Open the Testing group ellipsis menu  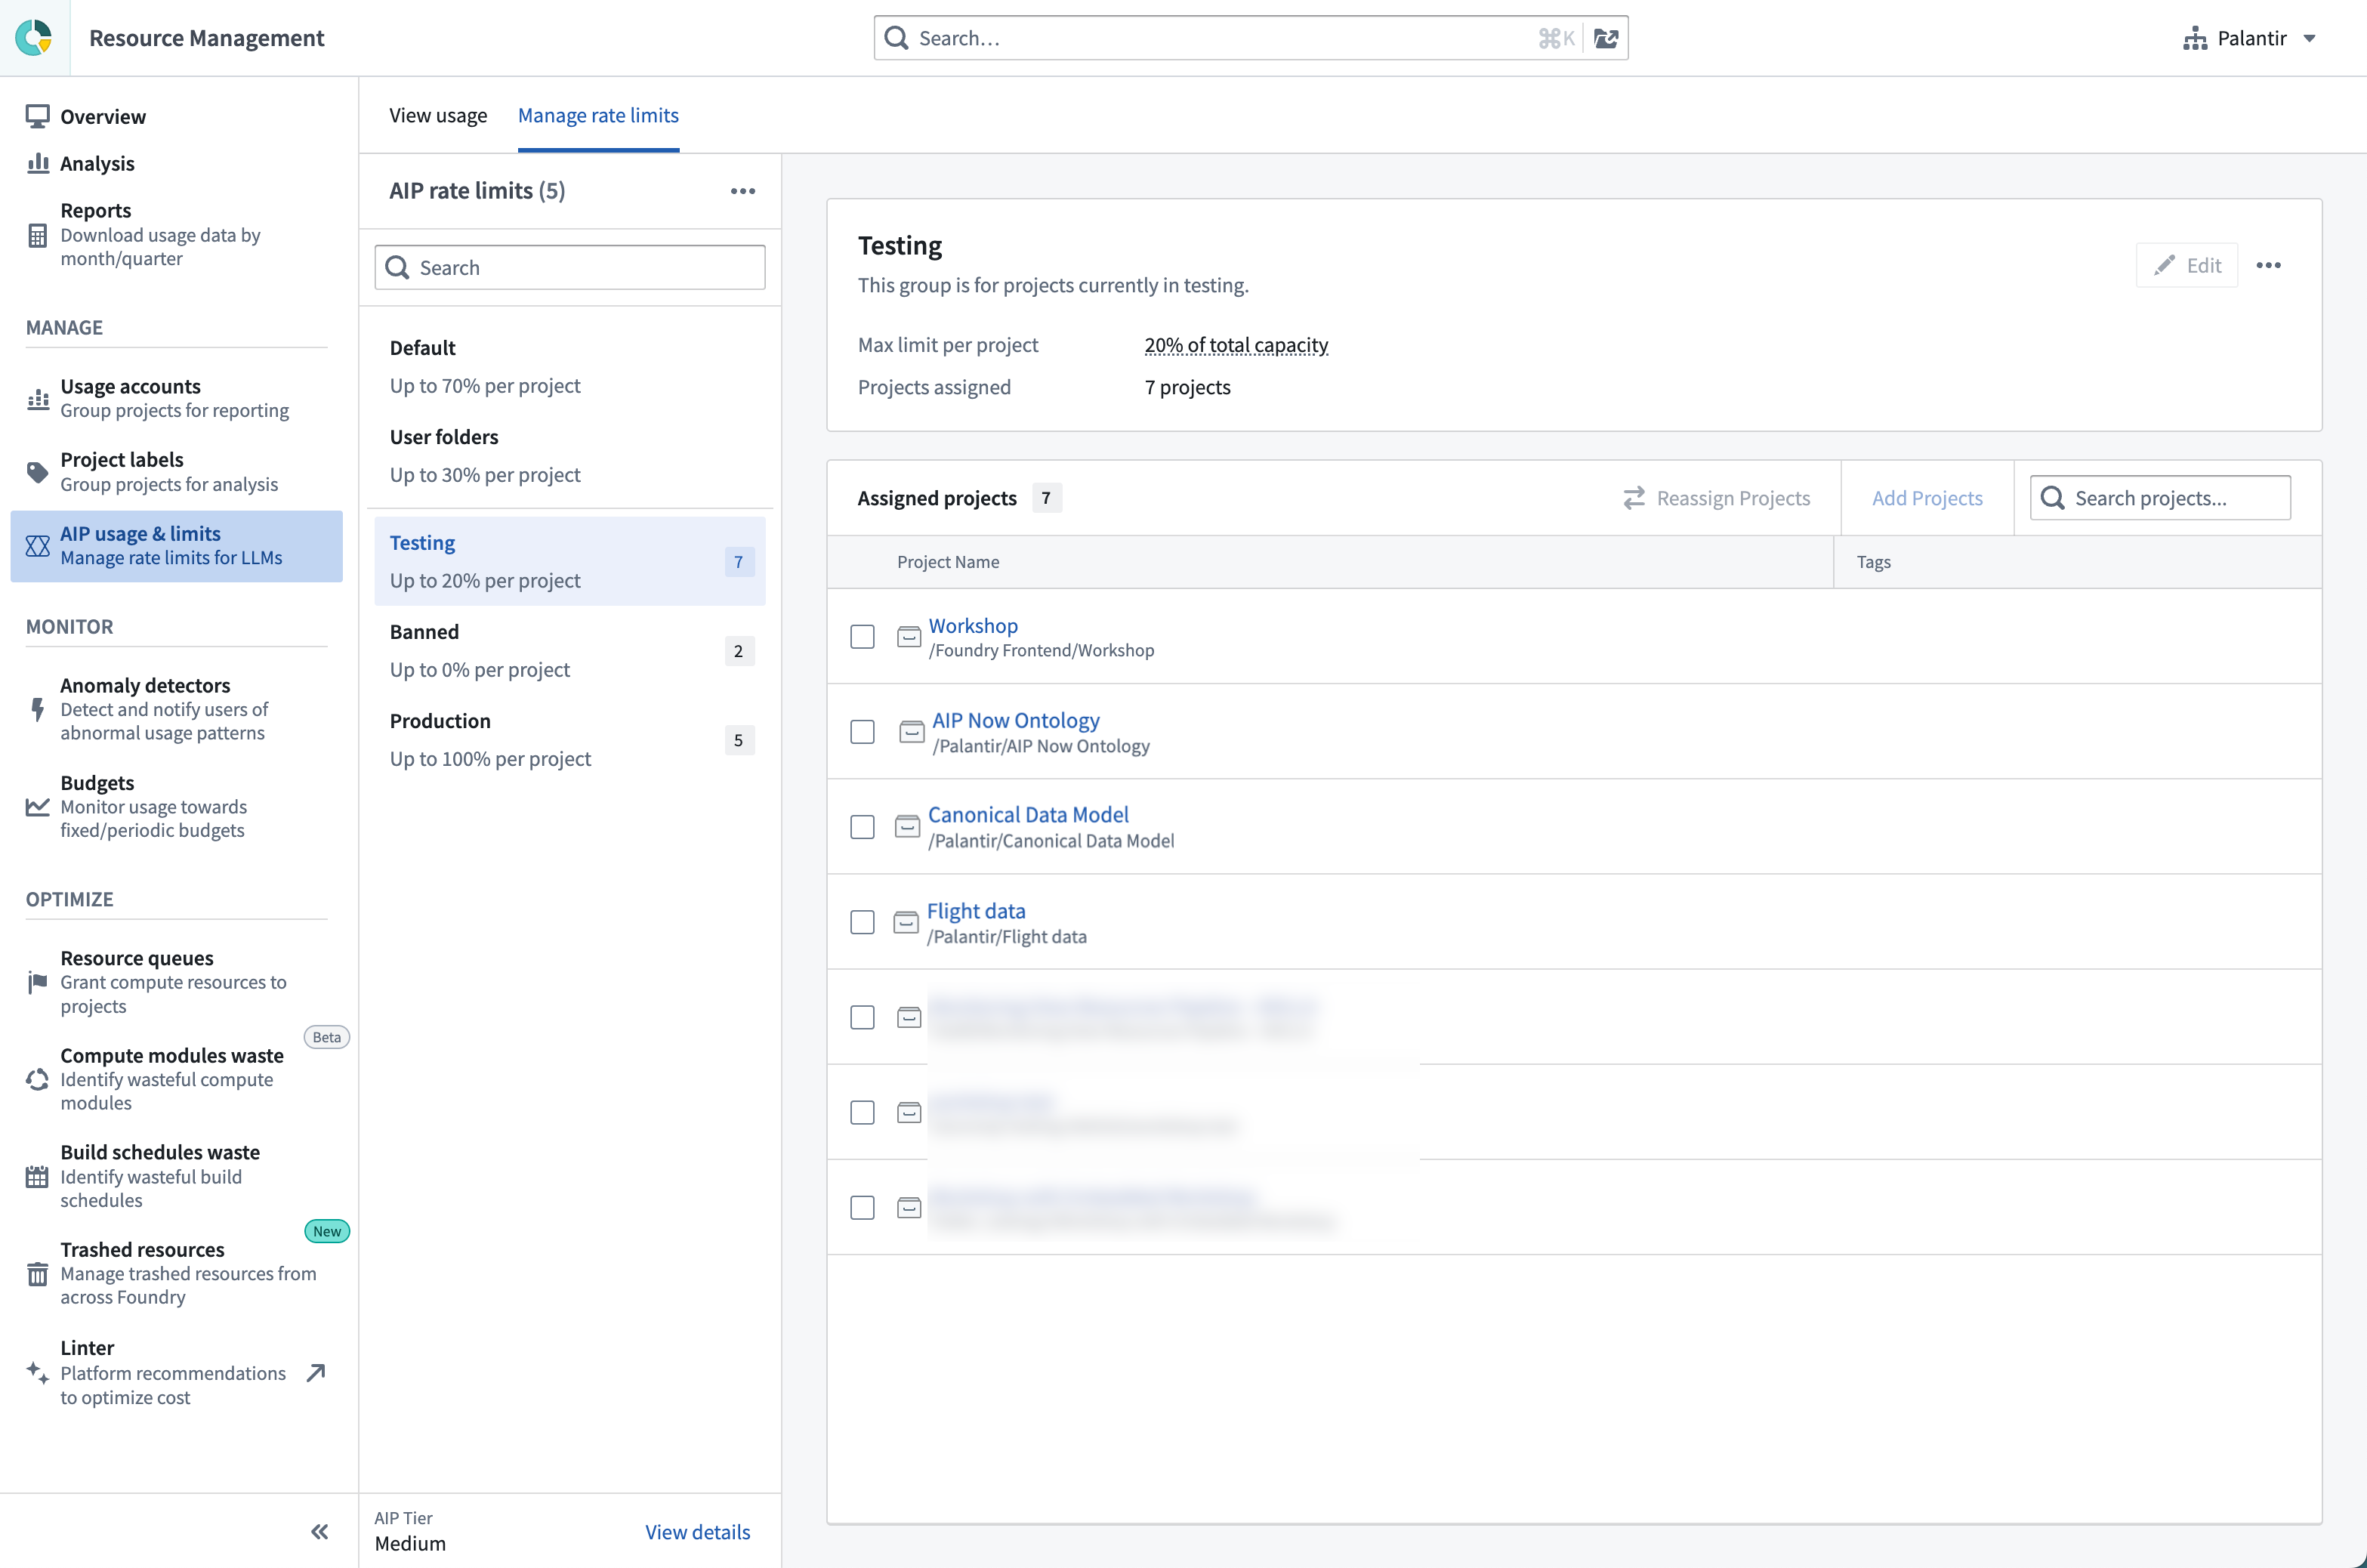tap(2268, 265)
